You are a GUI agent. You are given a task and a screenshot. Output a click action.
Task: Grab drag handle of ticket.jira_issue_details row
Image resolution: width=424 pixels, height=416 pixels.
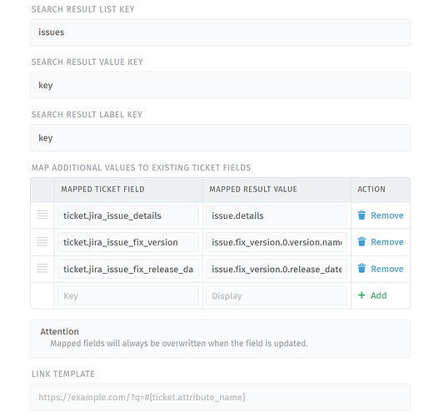pyautogui.click(x=42, y=215)
